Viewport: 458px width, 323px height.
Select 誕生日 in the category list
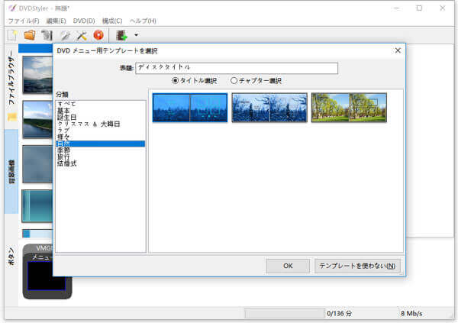click(x=101, y=118)
